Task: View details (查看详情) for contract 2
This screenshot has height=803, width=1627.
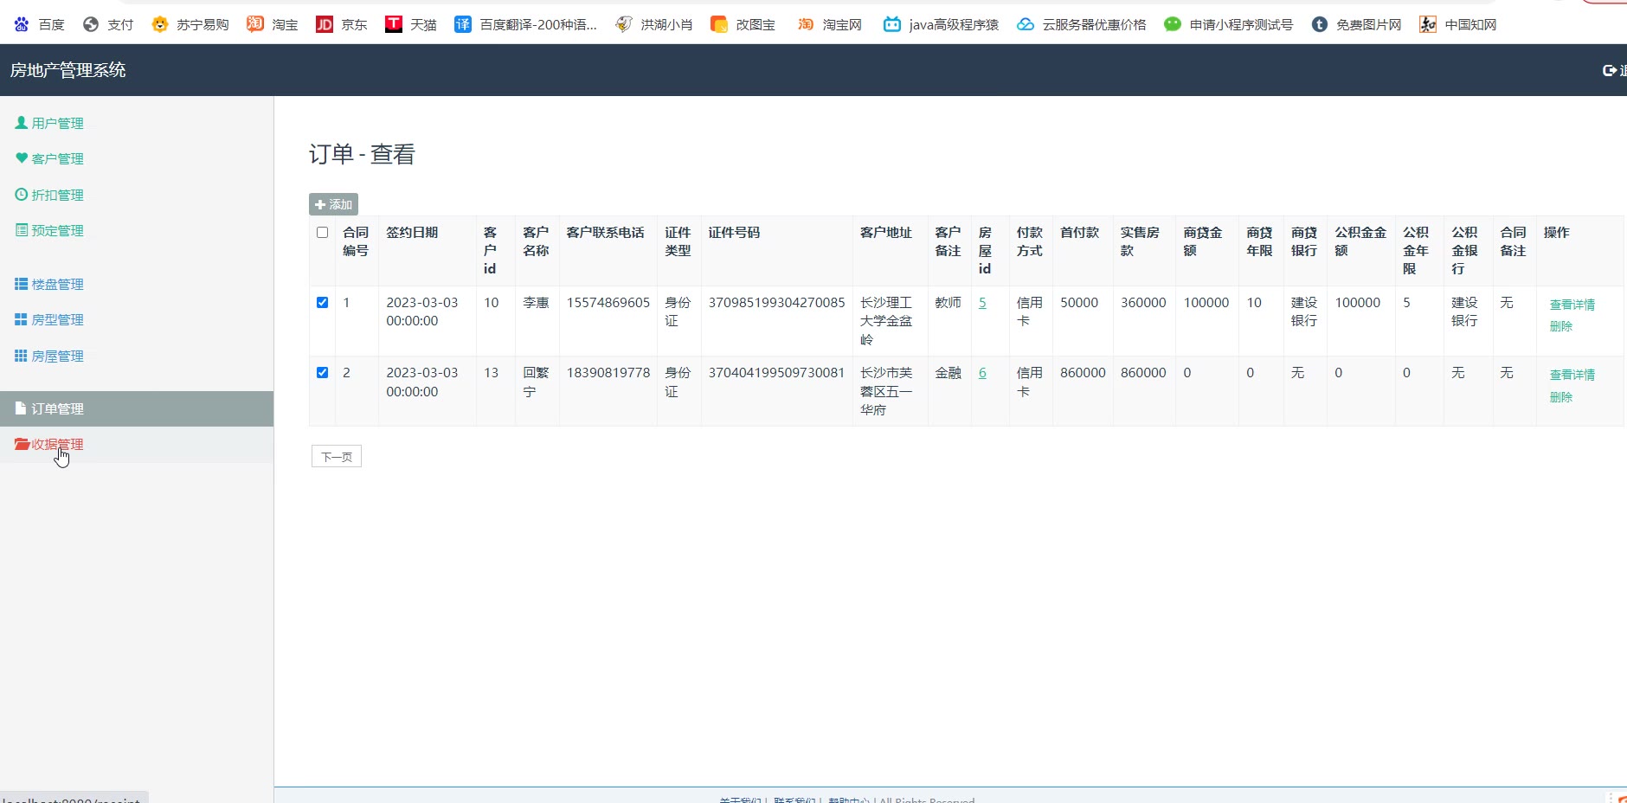Action: pyautogui.click(x=1572, y=375)
